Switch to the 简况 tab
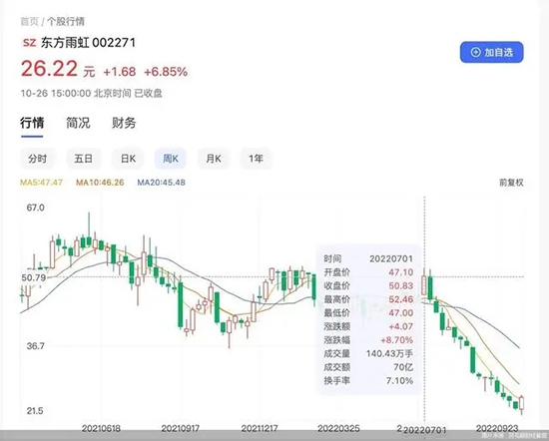This screenshot has height=441, width=549. [x=78, y=123]
